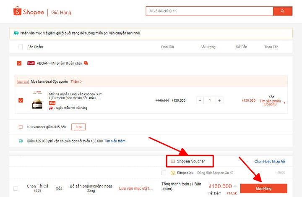Click Chọn Hoặc Nhập Mã voucher link
This screenshot has height=197, width=302.
270,161
